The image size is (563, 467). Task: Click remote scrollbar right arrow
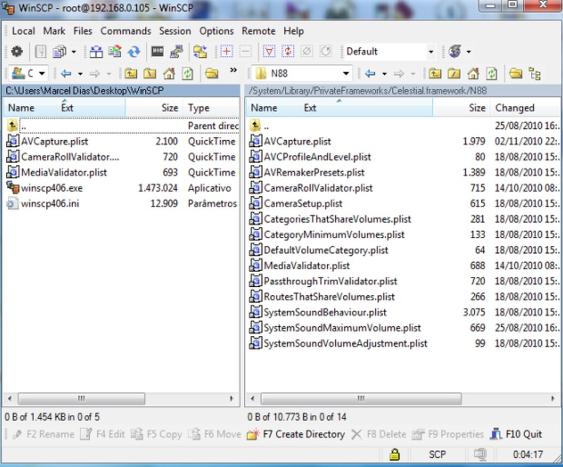(x=552, y=398)
